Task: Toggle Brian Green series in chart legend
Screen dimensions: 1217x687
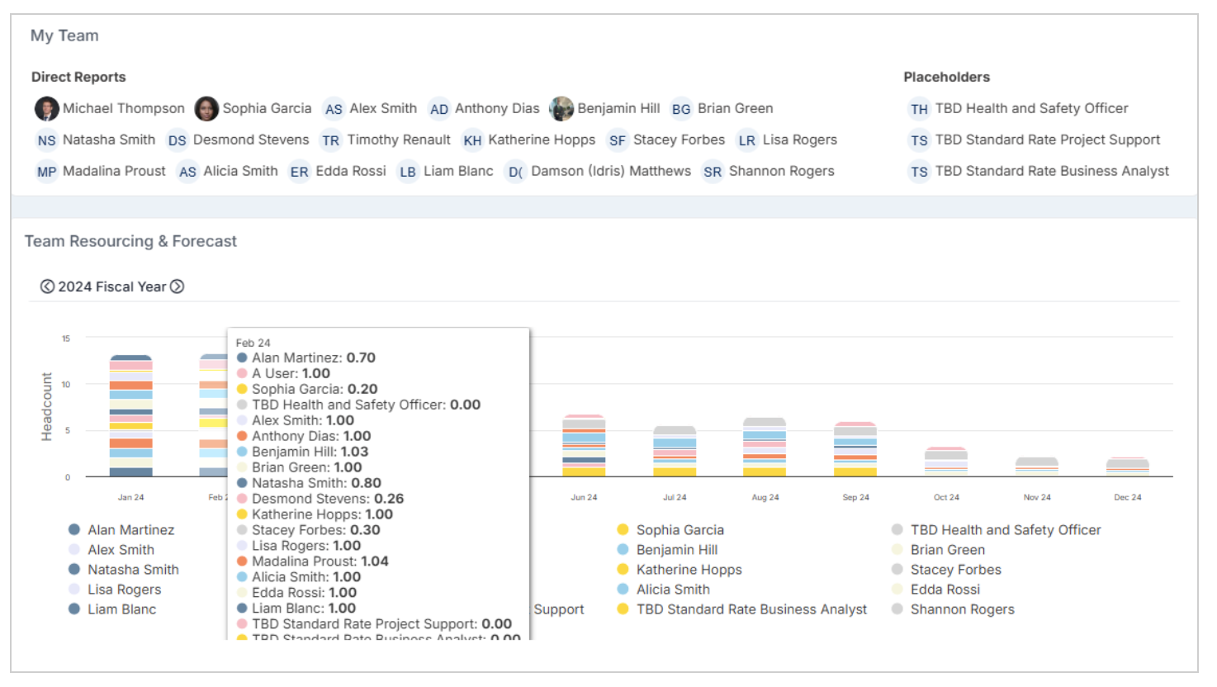Action: click(x=939, y=550)
